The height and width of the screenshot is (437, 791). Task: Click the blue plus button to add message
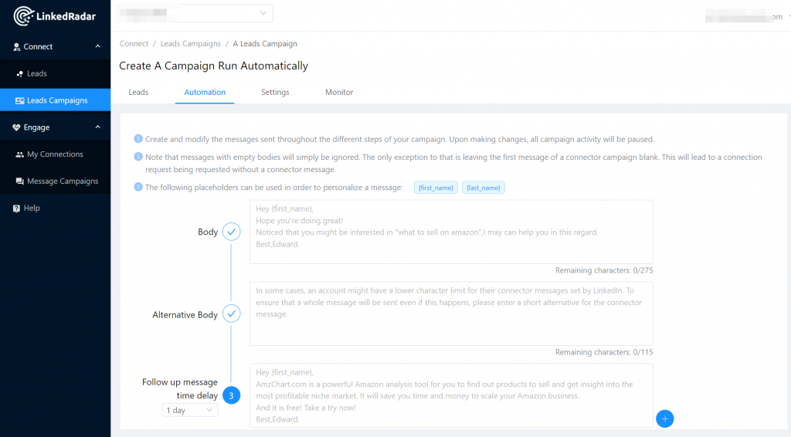tap(664, 418)
